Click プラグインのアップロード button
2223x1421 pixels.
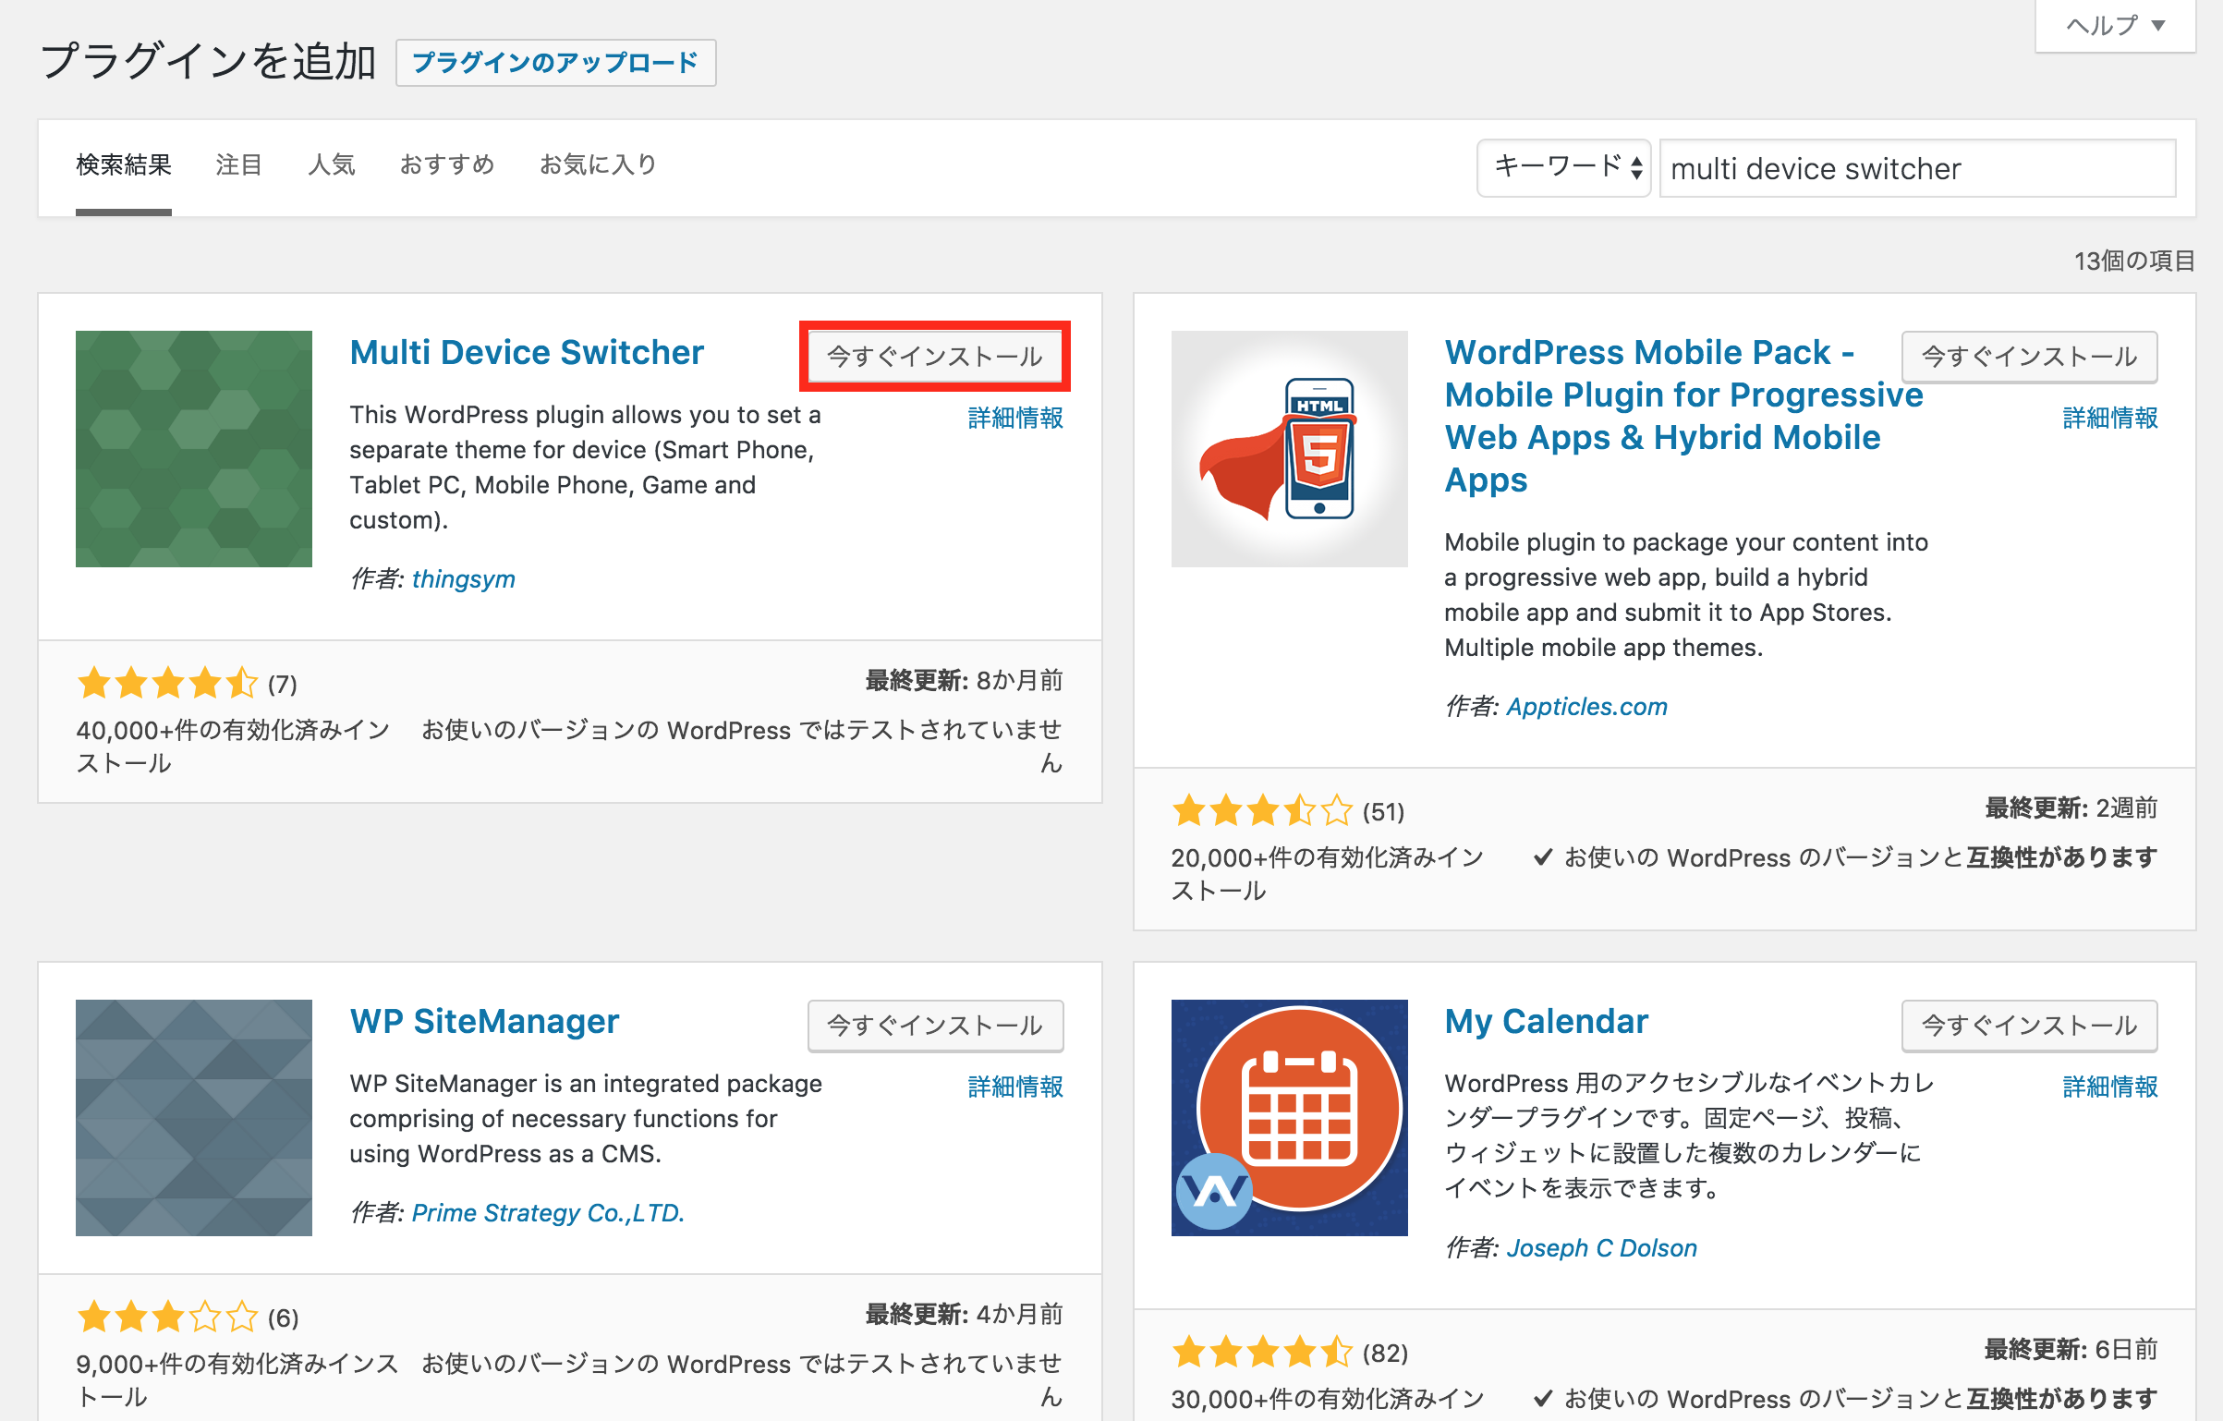(556, 63)
